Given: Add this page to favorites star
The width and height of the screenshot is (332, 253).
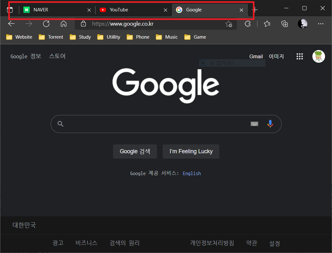Looking at the screenshot, I should point(229,24).
